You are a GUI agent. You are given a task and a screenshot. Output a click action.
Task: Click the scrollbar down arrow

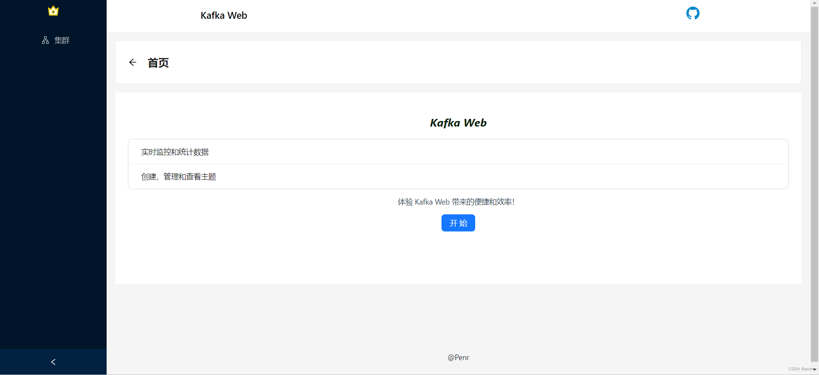pos(814,369)
